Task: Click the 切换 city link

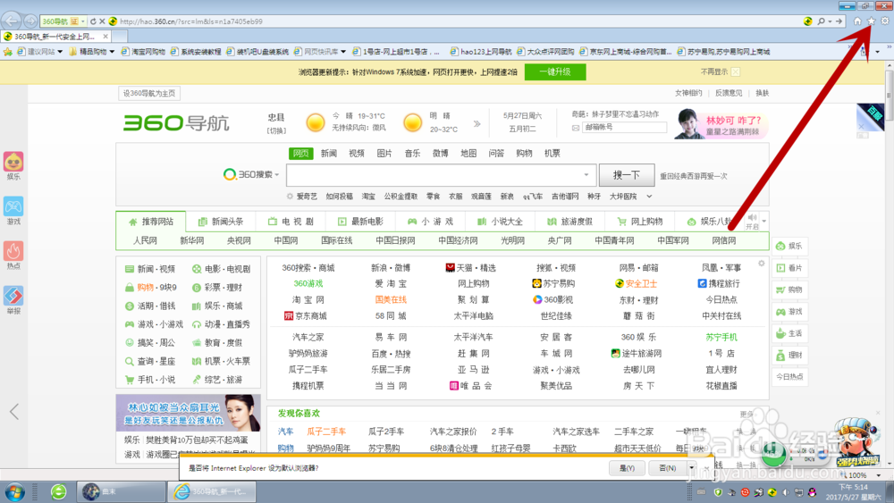Action: coord(276,130)
